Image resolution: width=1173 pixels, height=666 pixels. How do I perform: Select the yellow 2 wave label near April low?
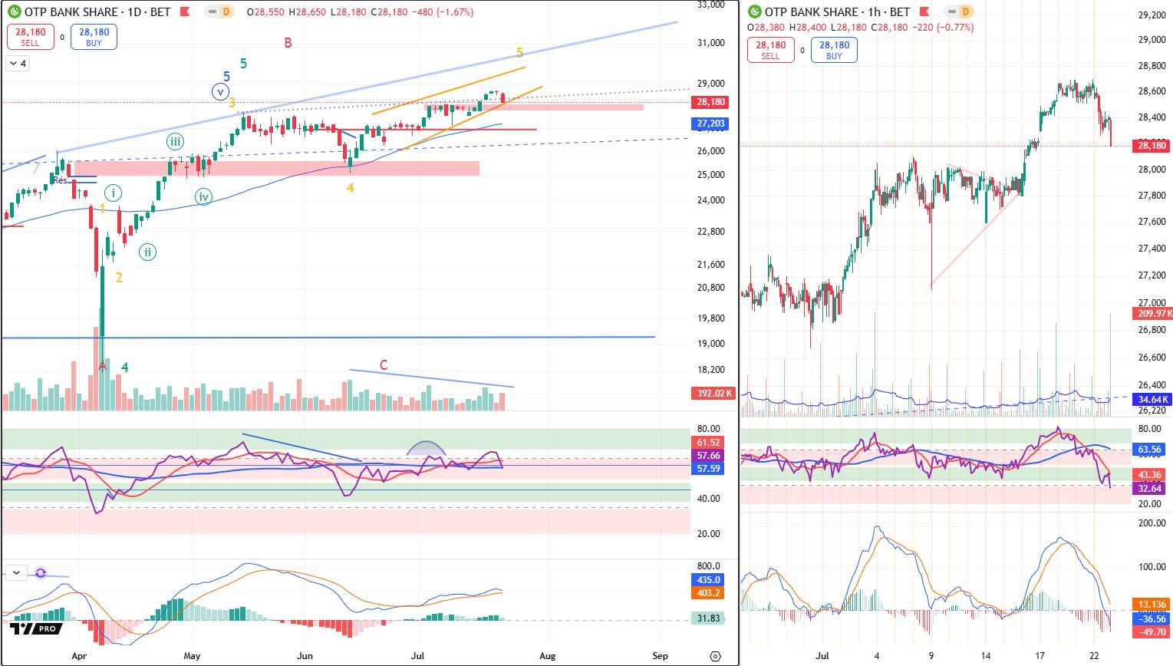(x=119, y=278)
